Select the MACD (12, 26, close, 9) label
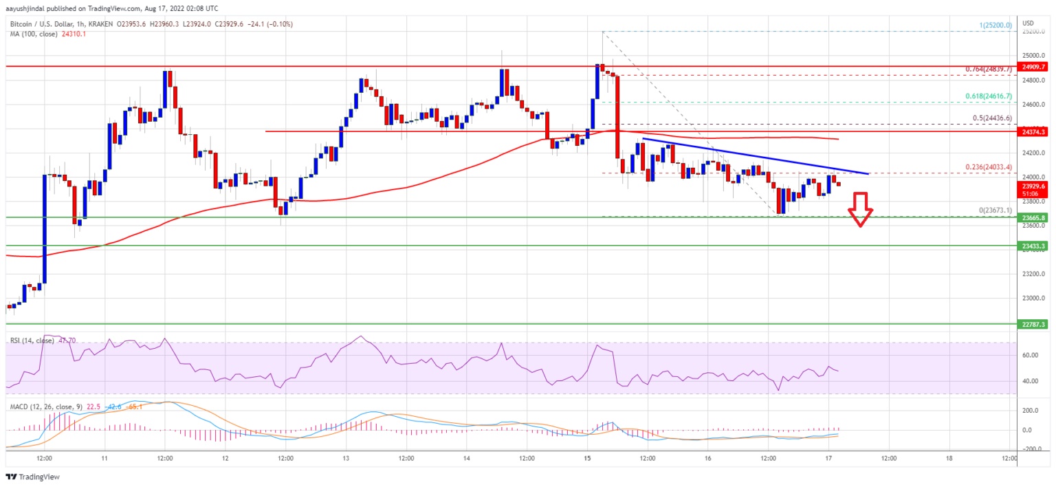The image size is (1056, 487). (44, 407)
